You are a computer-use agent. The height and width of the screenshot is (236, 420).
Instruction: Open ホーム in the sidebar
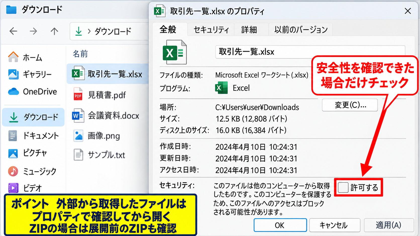32,57
